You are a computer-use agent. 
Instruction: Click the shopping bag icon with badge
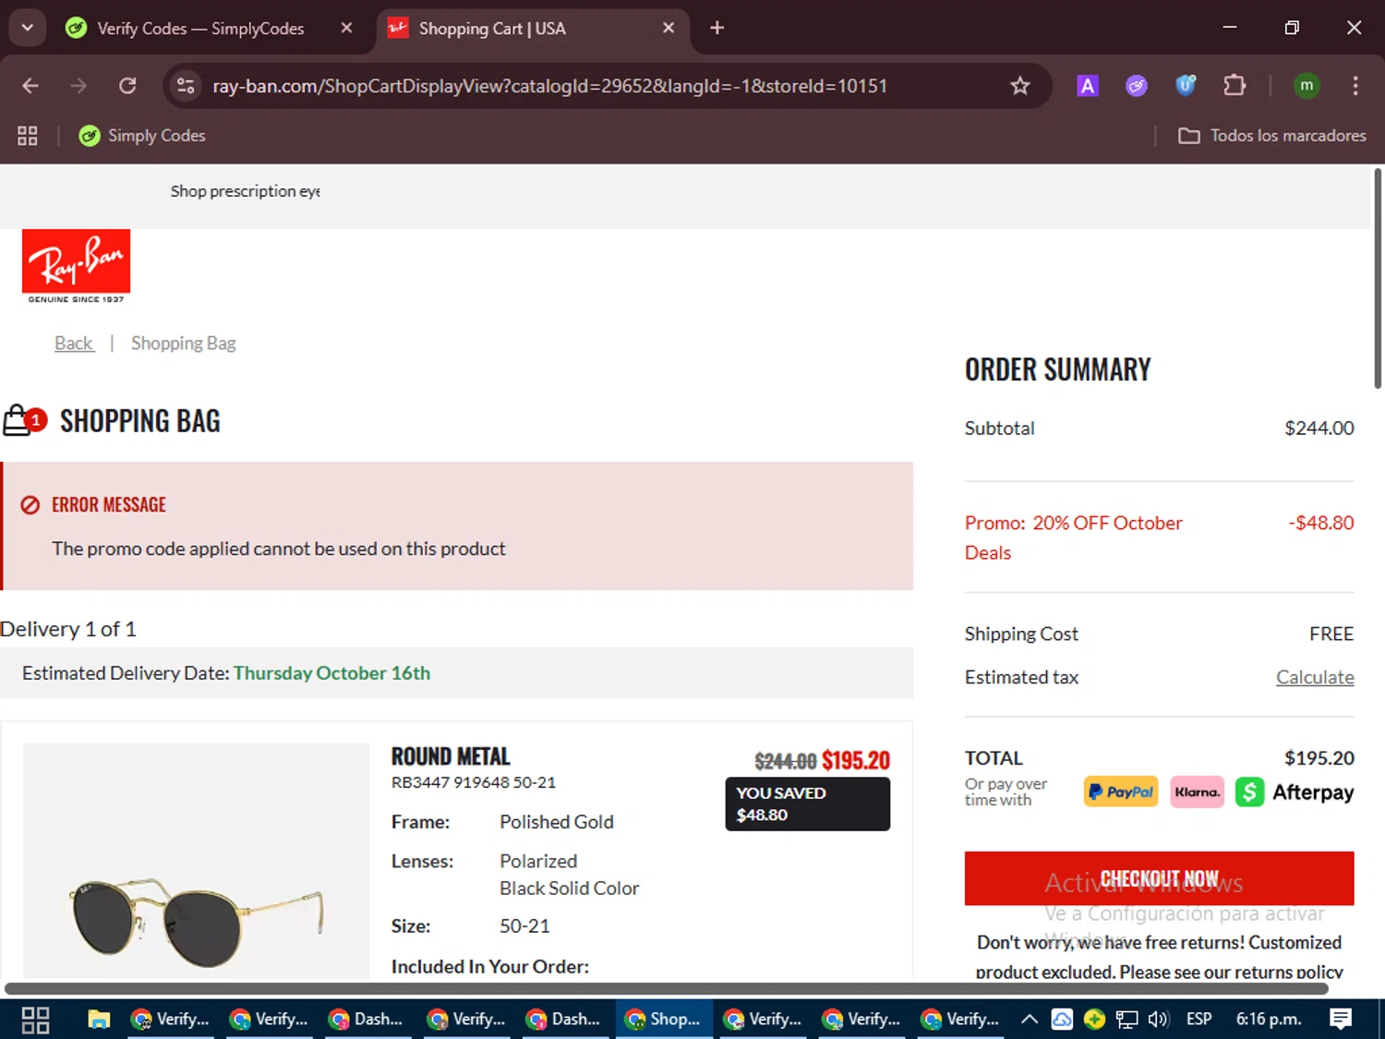(24, 420)
